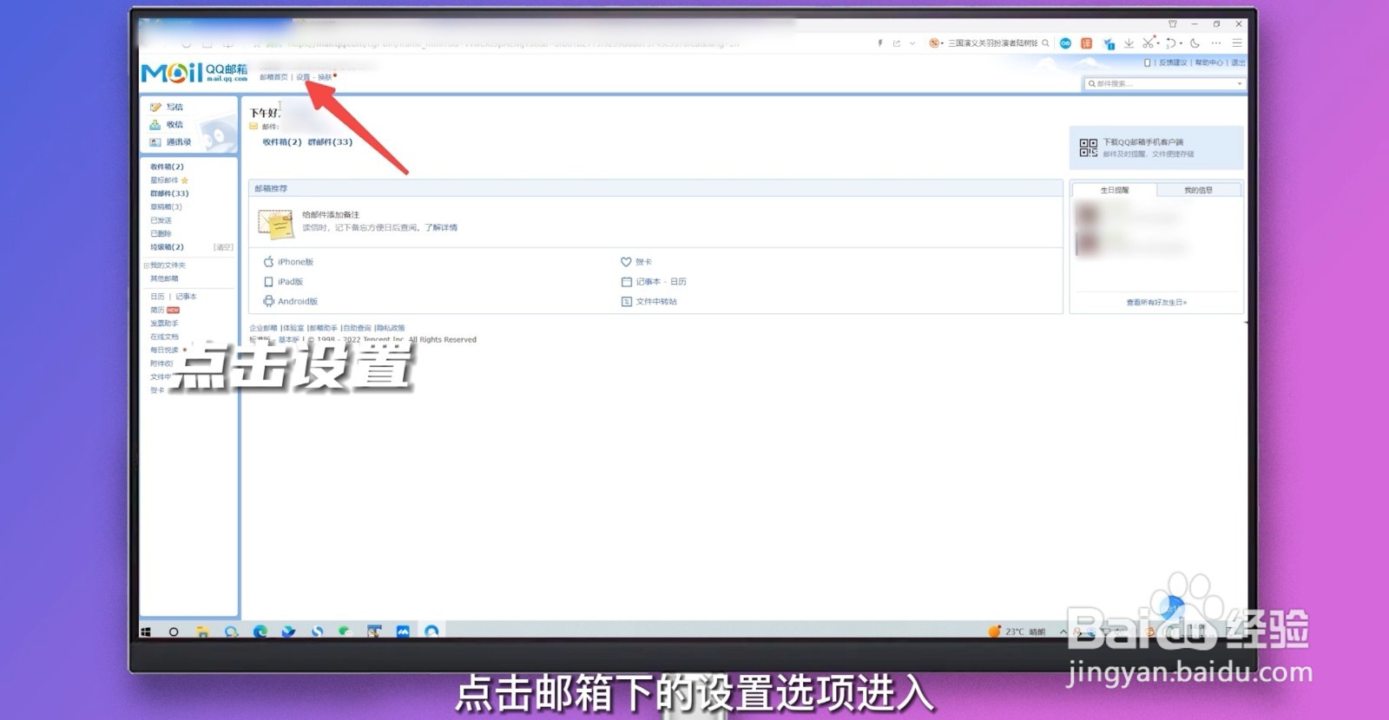
Task: Open the 已发送 sent folder
Action: click(161, 220)
